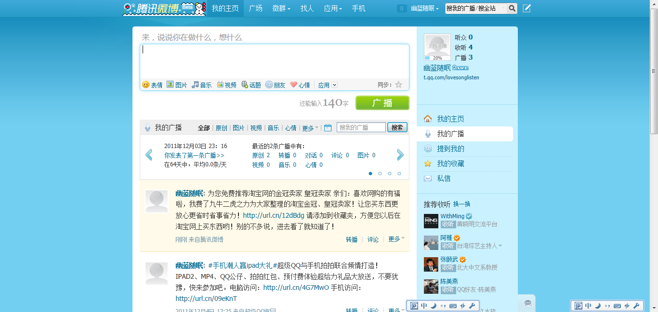Add music with the 音乐 note icon
Viewport: 658px width, 312px height.
coord(195,85)
